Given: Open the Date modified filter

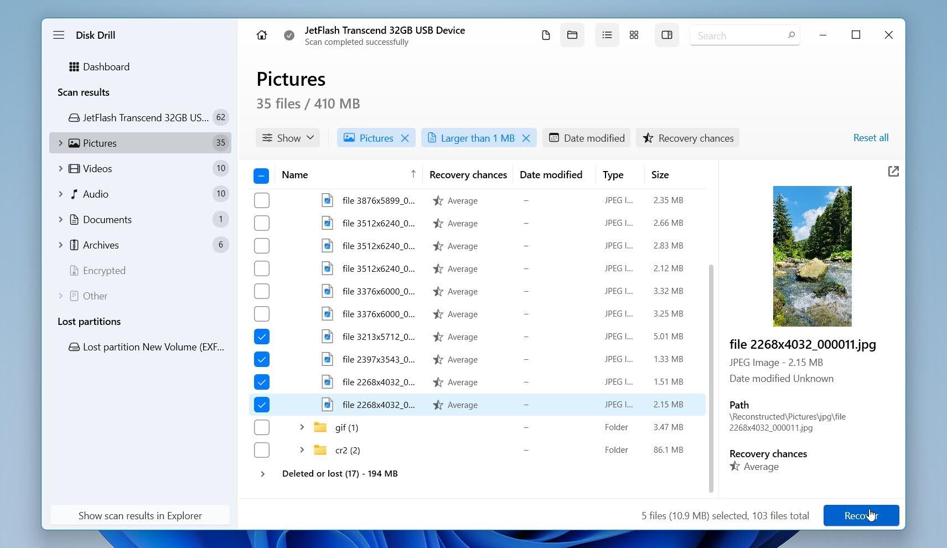Looking at the screenshot, I should tap(587, 138).
